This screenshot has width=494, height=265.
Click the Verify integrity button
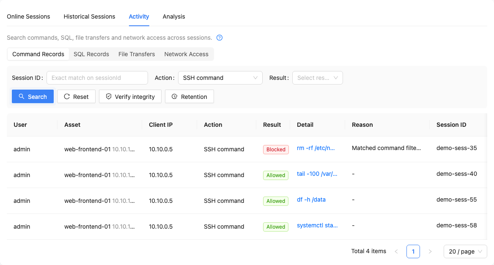coord(130,97)
